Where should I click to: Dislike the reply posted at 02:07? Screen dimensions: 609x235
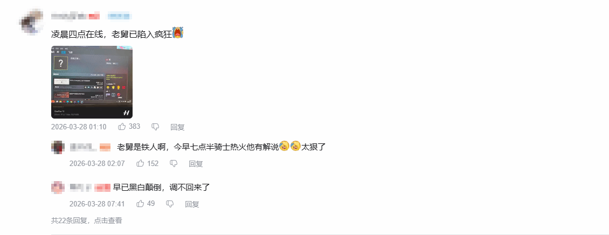(174, 163)
